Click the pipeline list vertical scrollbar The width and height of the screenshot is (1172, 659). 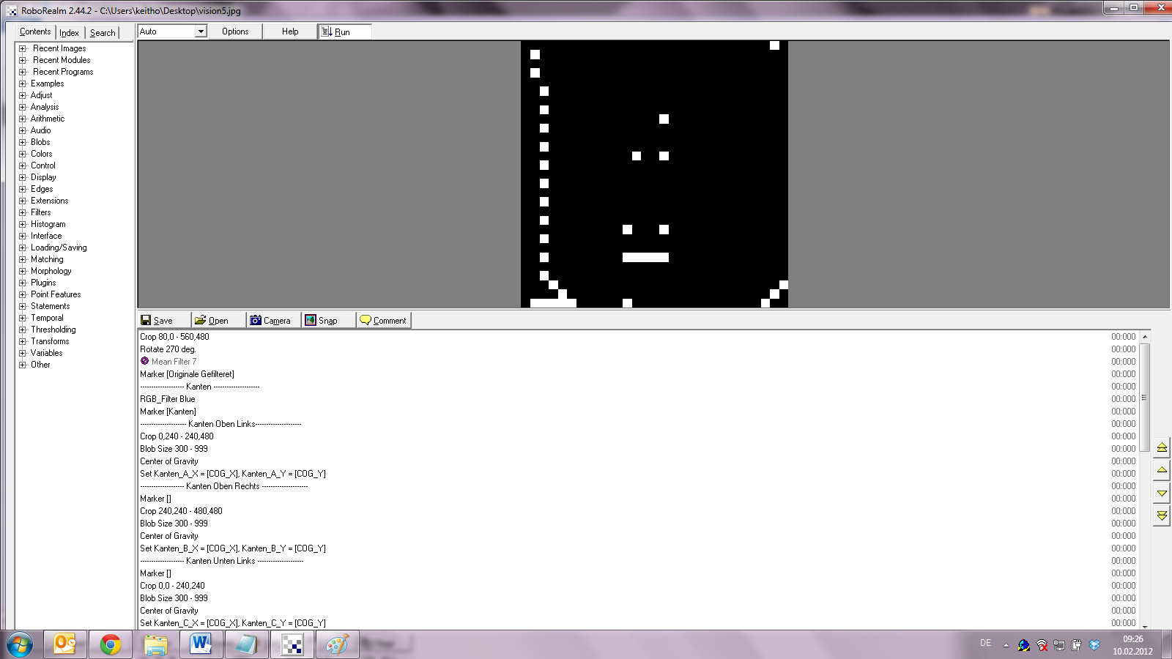[x=1144, y=395]
